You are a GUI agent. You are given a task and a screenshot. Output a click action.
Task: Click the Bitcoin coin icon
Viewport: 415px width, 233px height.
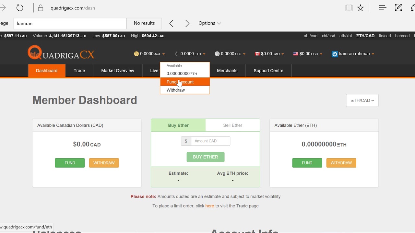[x=136, y=54]
